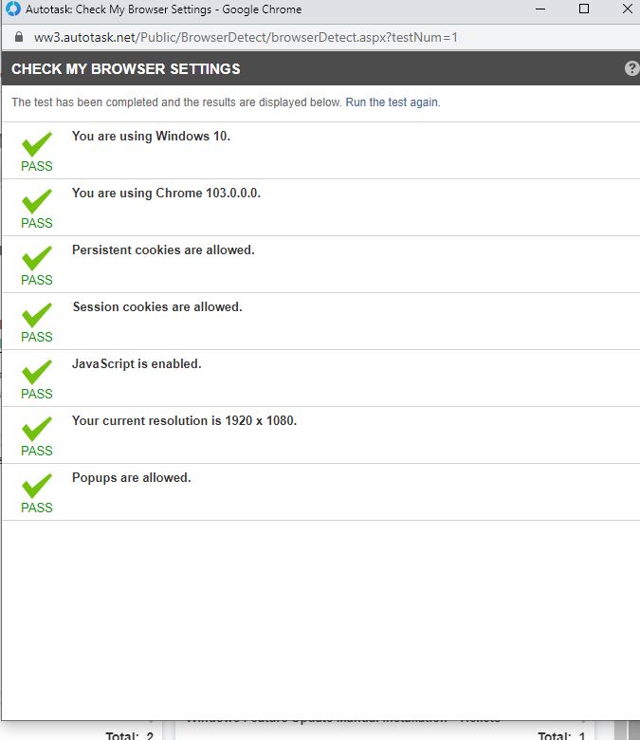The height and width of the screenshot is (740, 640).
Task: Click the Autotask favicon in title bar
Action: [13, 9]
